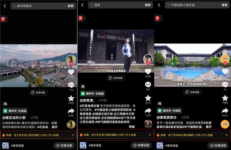Seek progress bar under 恩铭游游台 hot list banner
231x150 pixels.
(193, 139)
